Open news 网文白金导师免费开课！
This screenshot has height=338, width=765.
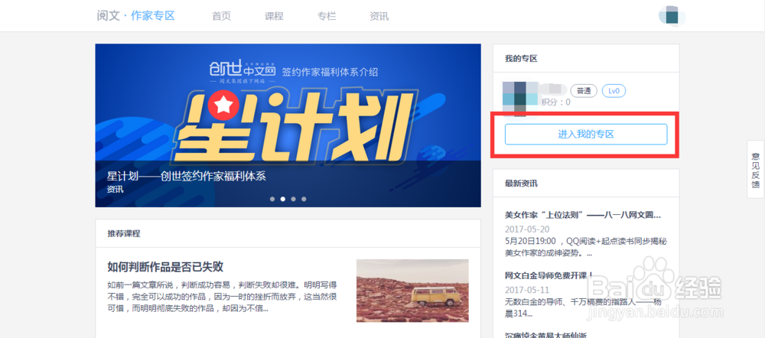click(x=549, y=275)
